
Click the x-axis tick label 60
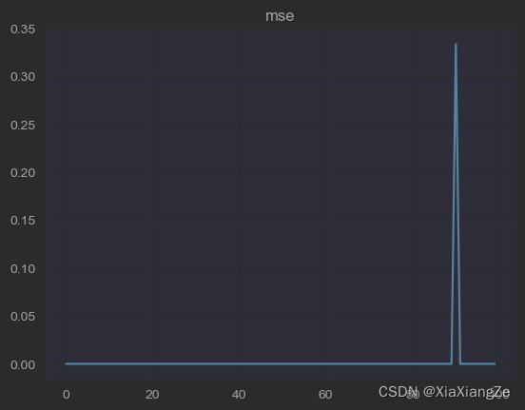pyautogui.click(x=325, y=395)
